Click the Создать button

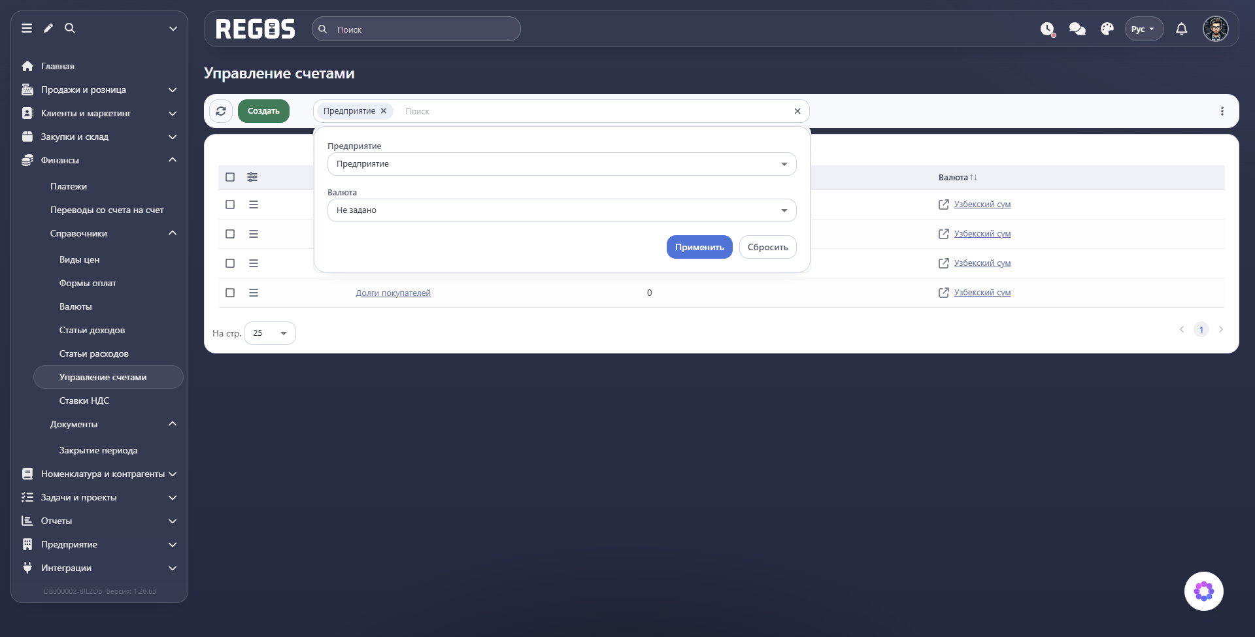(263, 111)
